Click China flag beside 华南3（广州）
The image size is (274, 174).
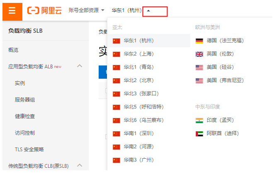click(116, 160)
